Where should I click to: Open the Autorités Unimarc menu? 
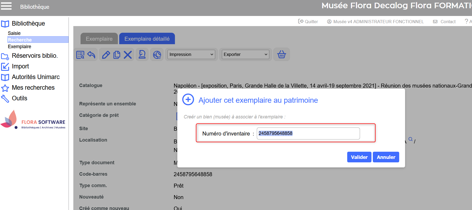pos(35,77)
